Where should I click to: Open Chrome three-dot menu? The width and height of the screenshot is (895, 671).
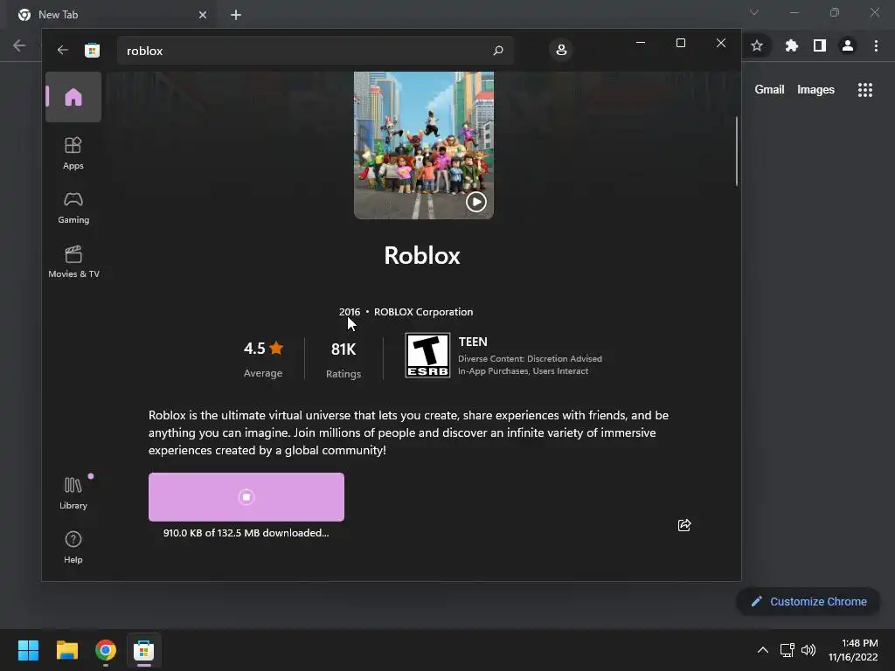876,45
